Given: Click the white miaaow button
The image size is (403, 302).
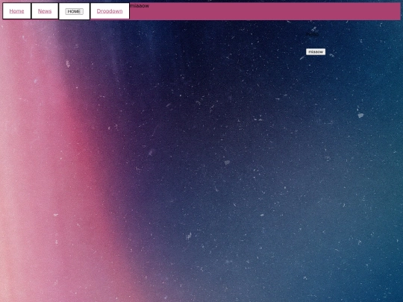Looking at the screenshot, I should [316, 51].
